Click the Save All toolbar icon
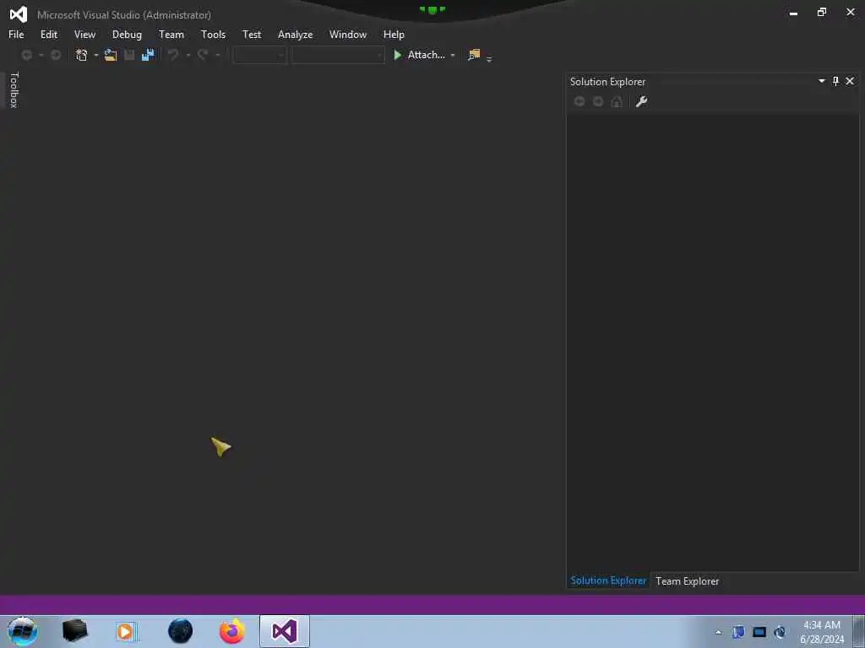Screen dimensions: 865x648 pyautogui.click(x=148, y=55)
